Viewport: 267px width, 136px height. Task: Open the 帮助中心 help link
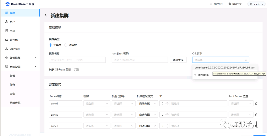(x=218, y=4)
